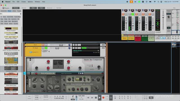Open the Window menu
Screen dimensions: 180x101
coord(37,2)
